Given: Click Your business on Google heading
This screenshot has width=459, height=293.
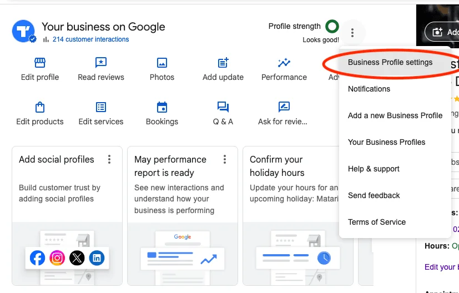Looking at the screenshot, I should tap(103, 27).
